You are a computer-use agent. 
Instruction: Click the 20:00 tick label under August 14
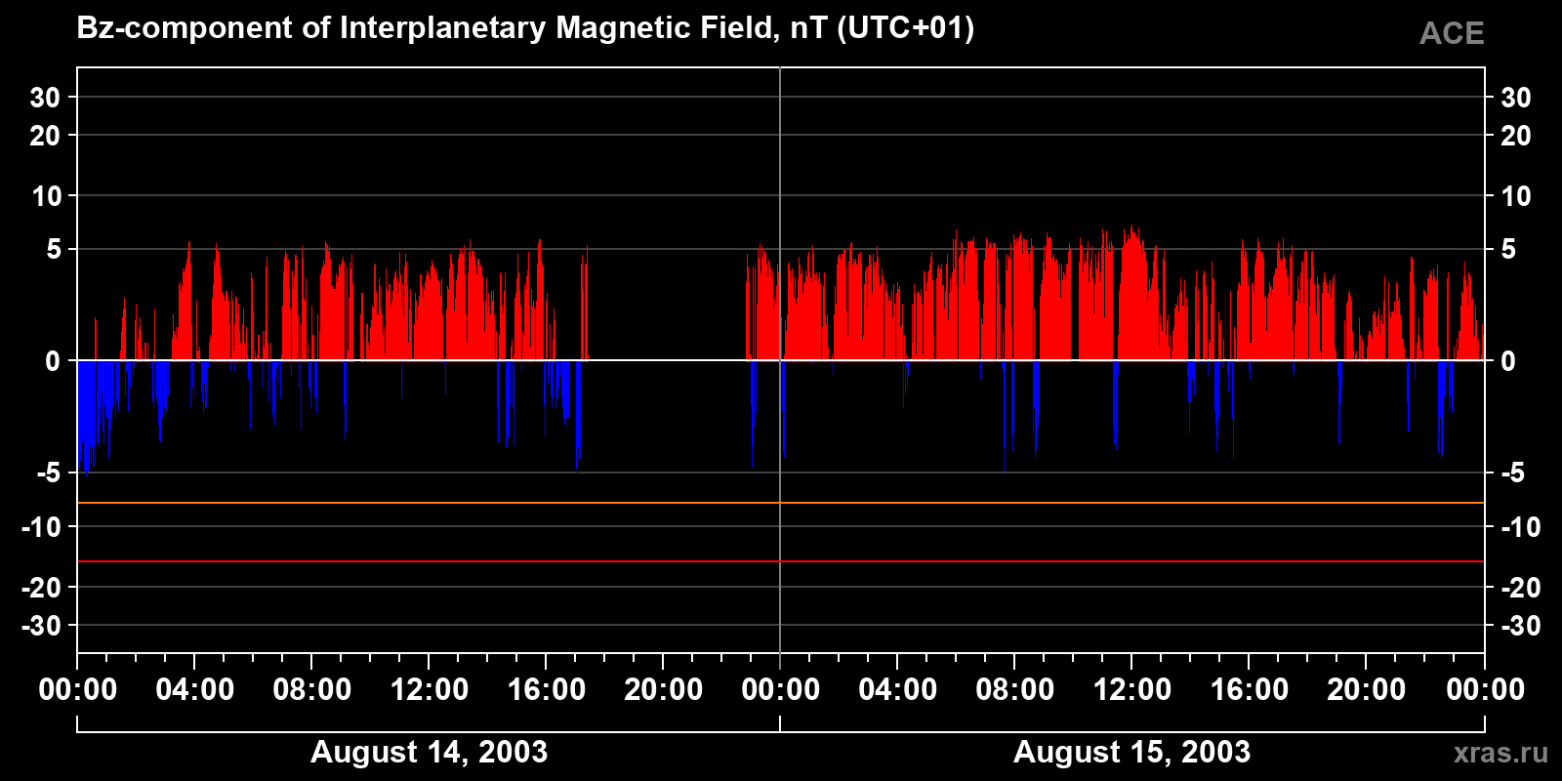[663, 689]
